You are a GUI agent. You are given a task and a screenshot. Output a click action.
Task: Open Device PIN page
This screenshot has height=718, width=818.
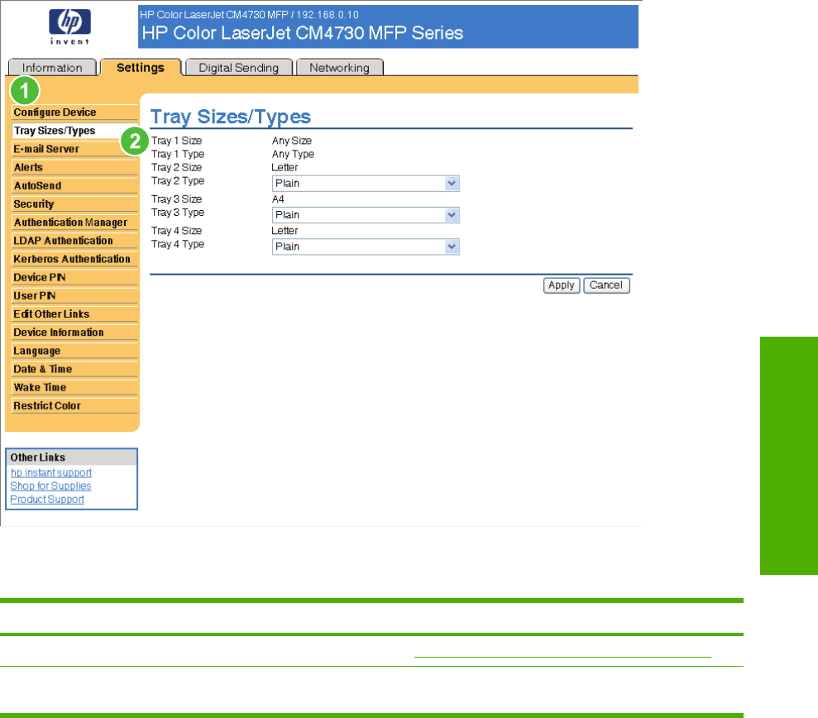[x=74, y=277]
